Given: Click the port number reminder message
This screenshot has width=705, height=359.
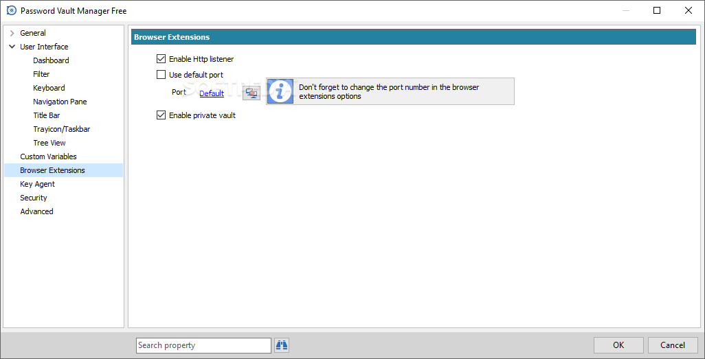Looking at the screenshot, I should pos(389,91).
